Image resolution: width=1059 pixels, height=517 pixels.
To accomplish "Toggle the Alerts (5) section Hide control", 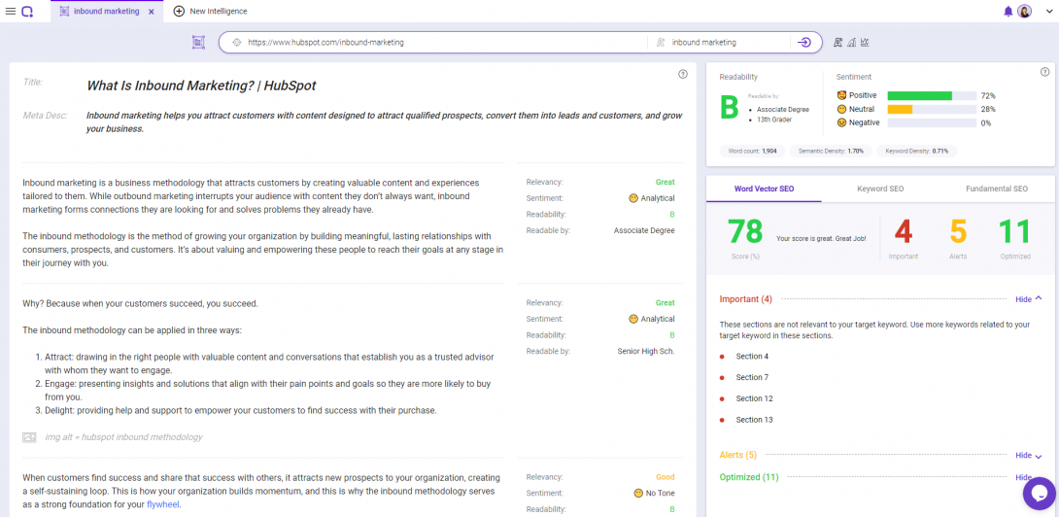I will coord(1029,456).
